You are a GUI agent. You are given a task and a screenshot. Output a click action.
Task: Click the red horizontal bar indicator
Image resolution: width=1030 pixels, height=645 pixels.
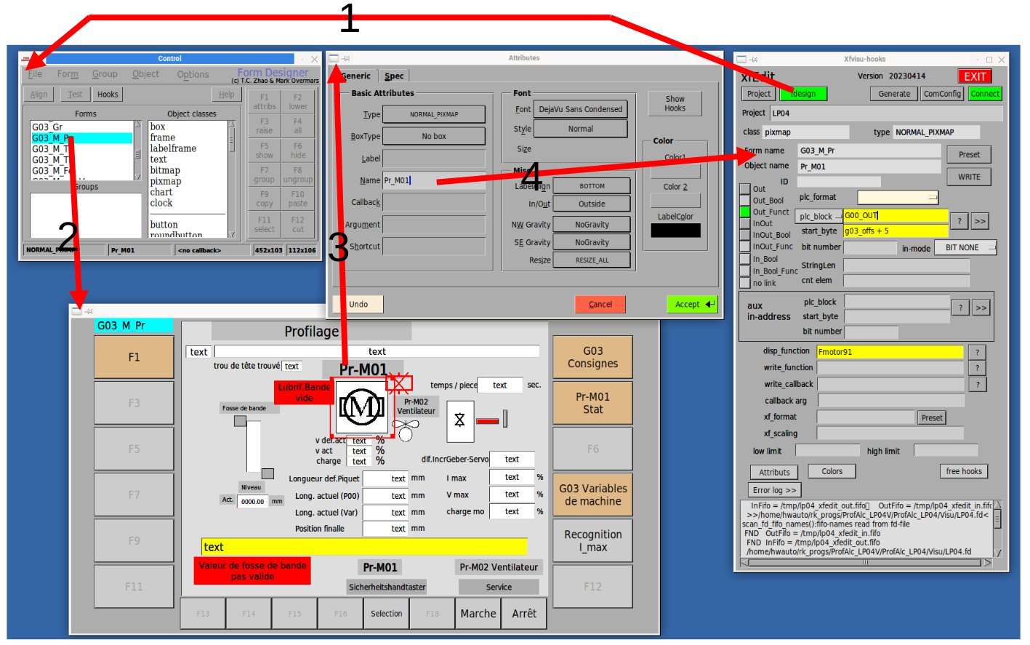pos(487,421)
